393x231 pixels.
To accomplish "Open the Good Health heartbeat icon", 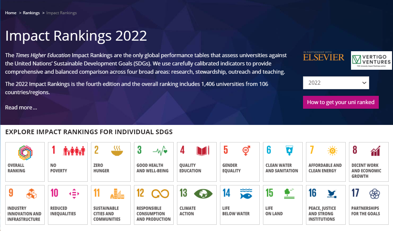I will pyautogui.click(x=160, y=151).
